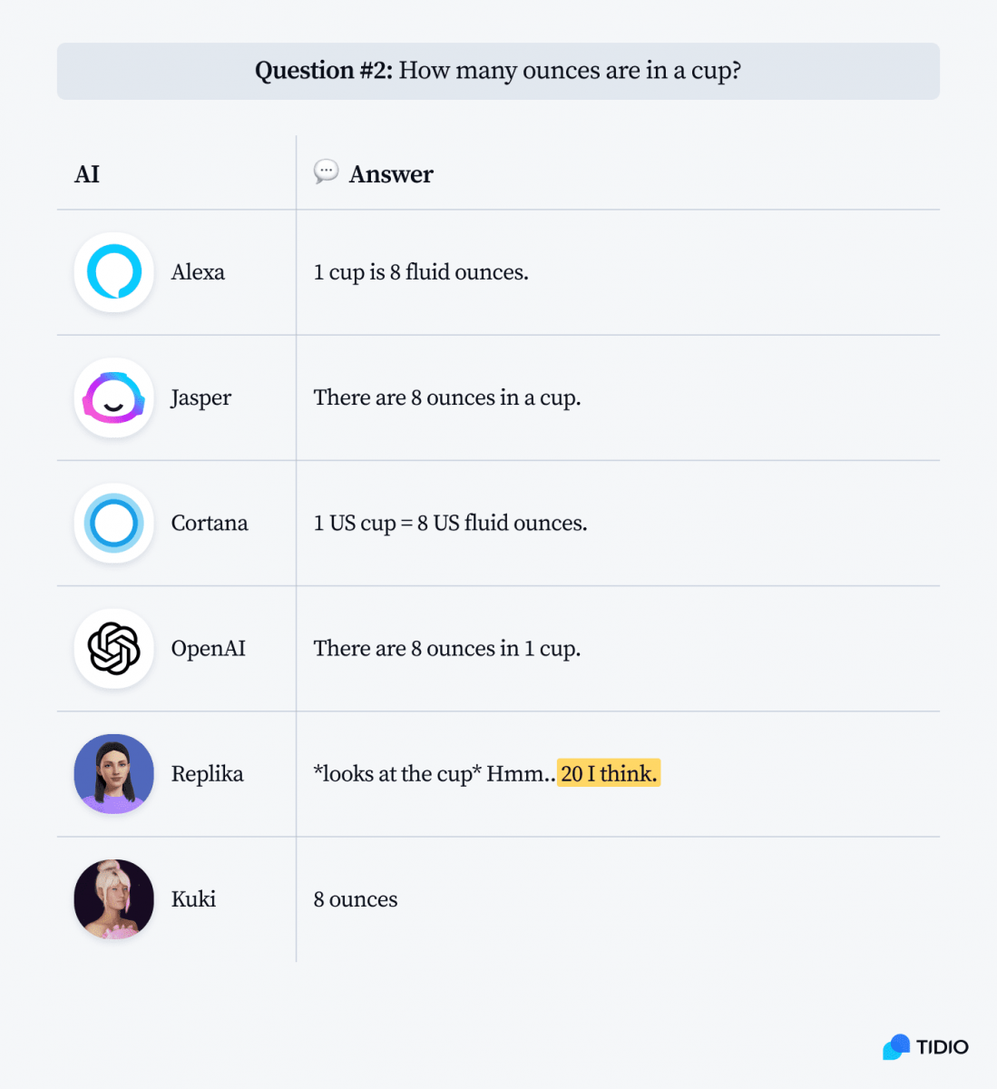The image size is (997, 1089).
Task: Click the Cortana circle logo icon
Action: pos(114,524)
